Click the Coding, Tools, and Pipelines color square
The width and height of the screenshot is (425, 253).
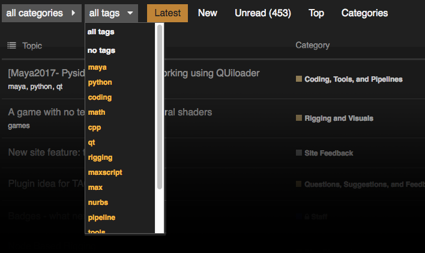click(299, 79)
